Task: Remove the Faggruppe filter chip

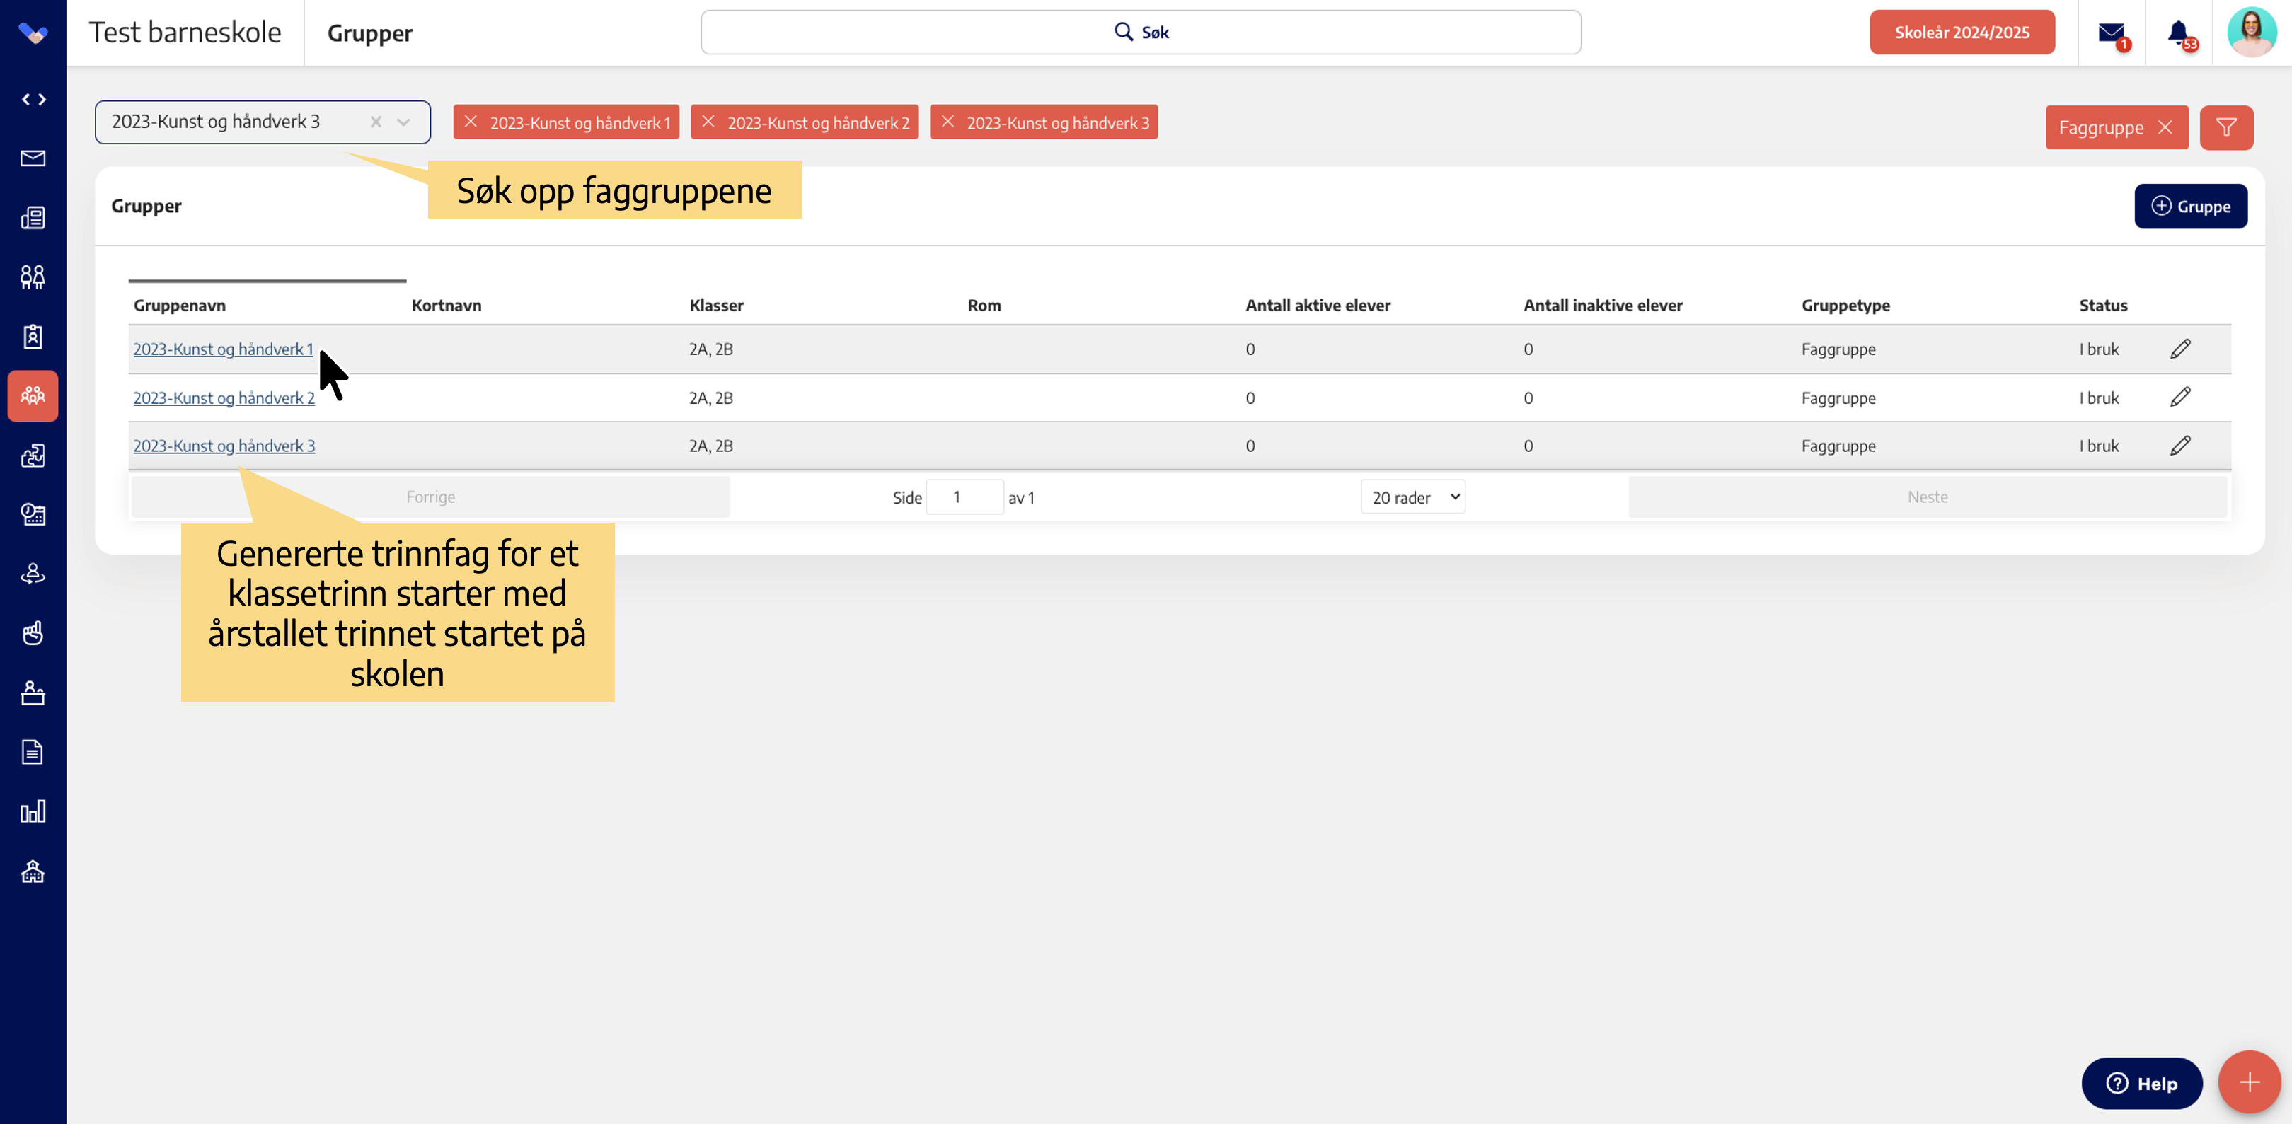Action: (2165, 127)
